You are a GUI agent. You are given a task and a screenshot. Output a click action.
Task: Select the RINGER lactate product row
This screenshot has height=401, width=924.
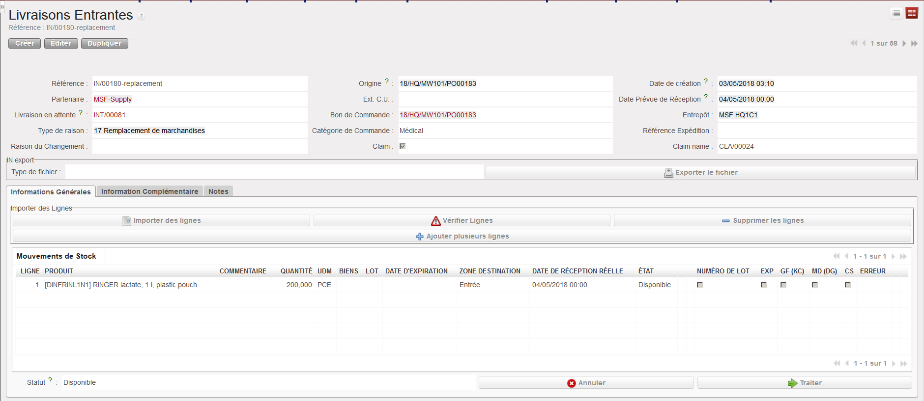point(121,285)
